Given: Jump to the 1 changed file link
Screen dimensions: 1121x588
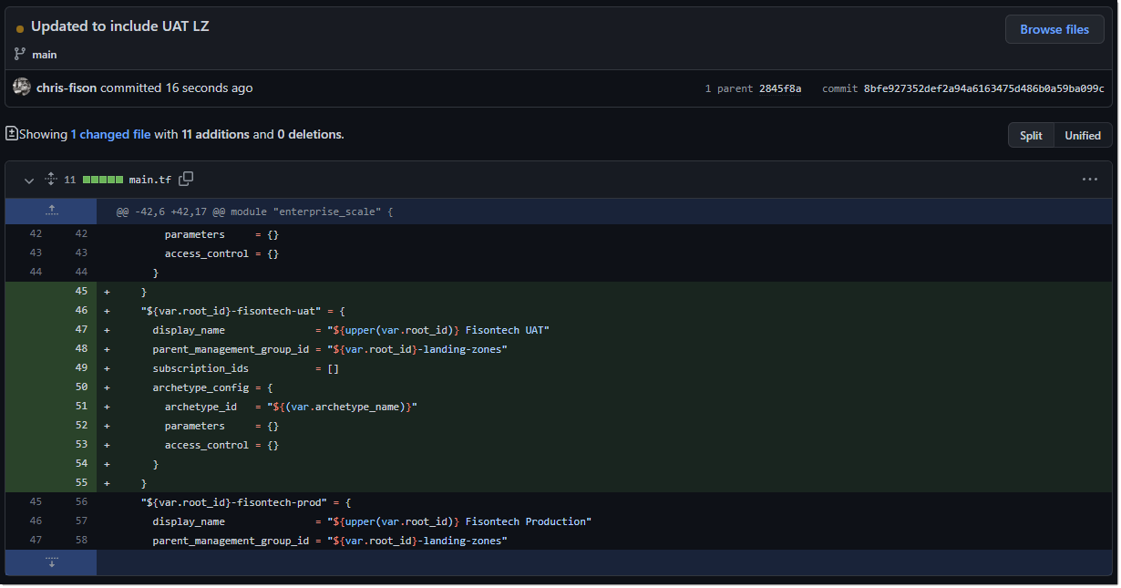Looking at the screenshot, I should point(110,134).
